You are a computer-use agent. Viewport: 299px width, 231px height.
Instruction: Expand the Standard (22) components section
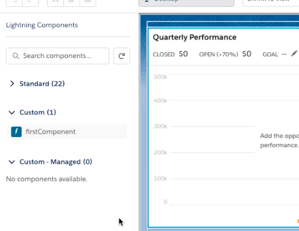tap(12, 84)
